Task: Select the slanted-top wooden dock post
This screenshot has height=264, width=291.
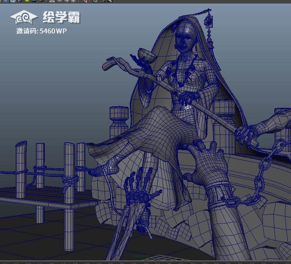Action: 21,169
